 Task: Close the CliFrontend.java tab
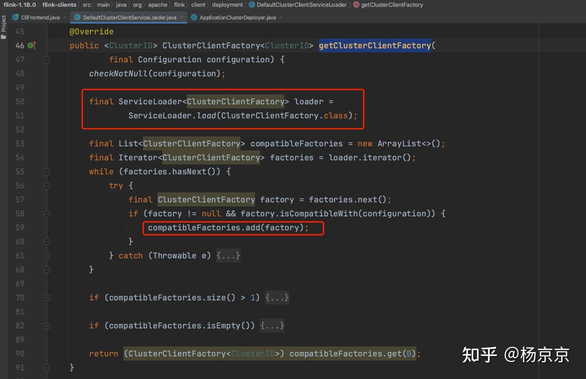tap(65, 18)
